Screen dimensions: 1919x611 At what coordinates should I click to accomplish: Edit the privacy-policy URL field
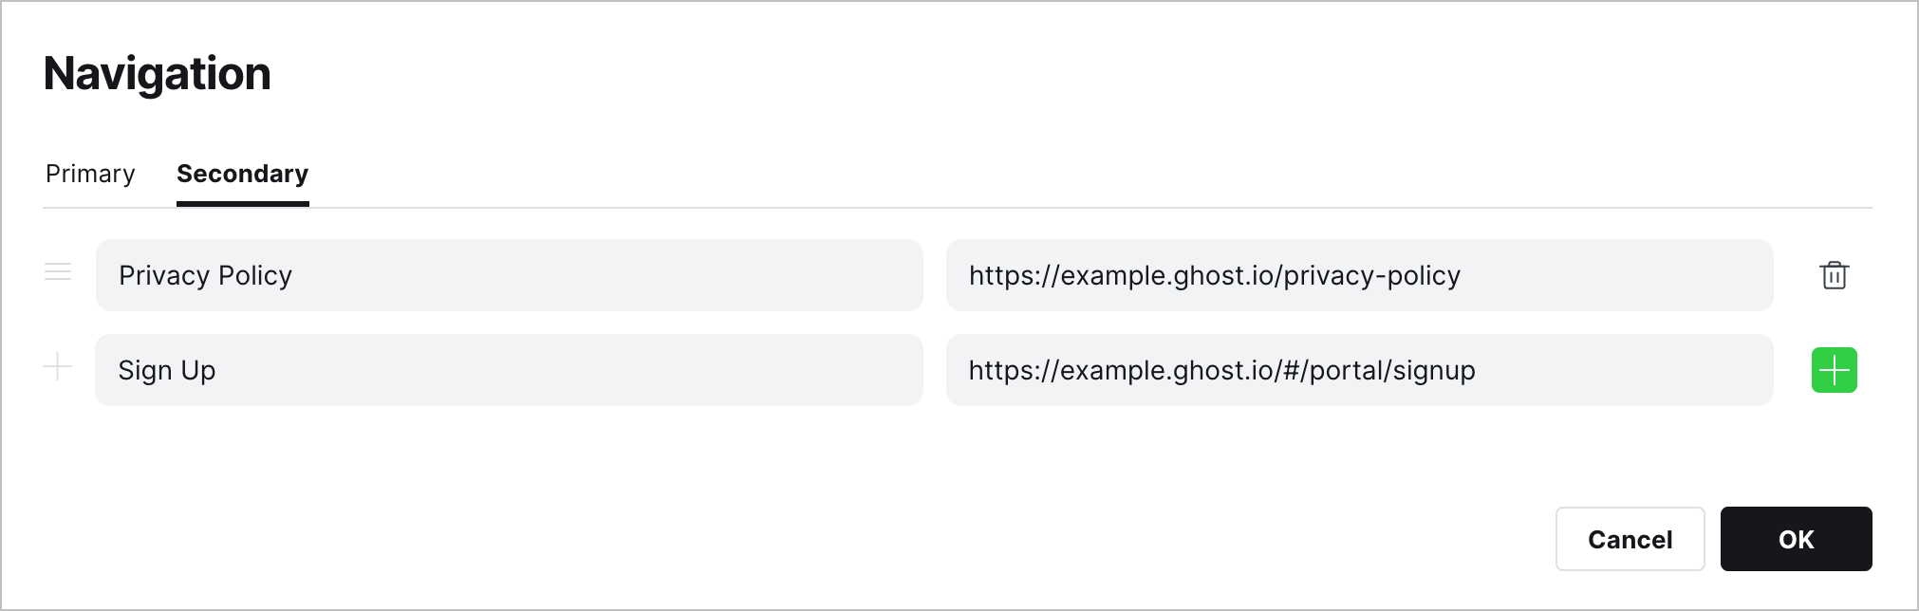click(1359, 275)
